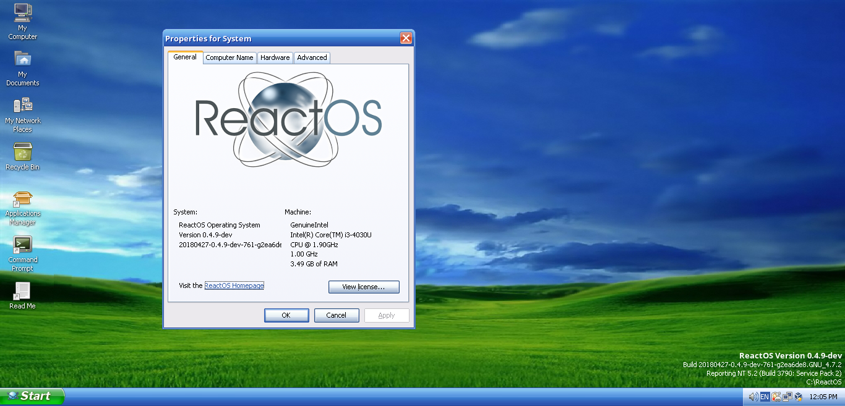The width and height of the screenshot is (845, 406).
Task: Confirm with the OK button
Action: (x=286, y=315)
